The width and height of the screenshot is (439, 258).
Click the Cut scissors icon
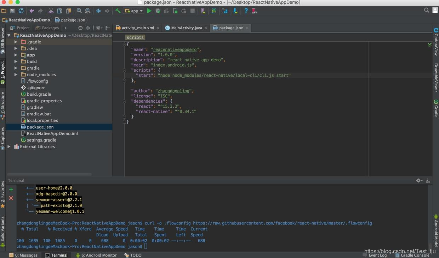(51, 11)
